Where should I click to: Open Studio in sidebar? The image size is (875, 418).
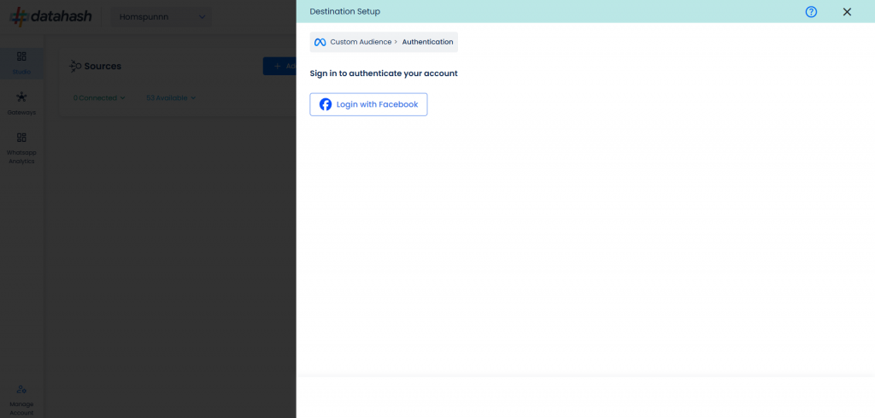21,63
